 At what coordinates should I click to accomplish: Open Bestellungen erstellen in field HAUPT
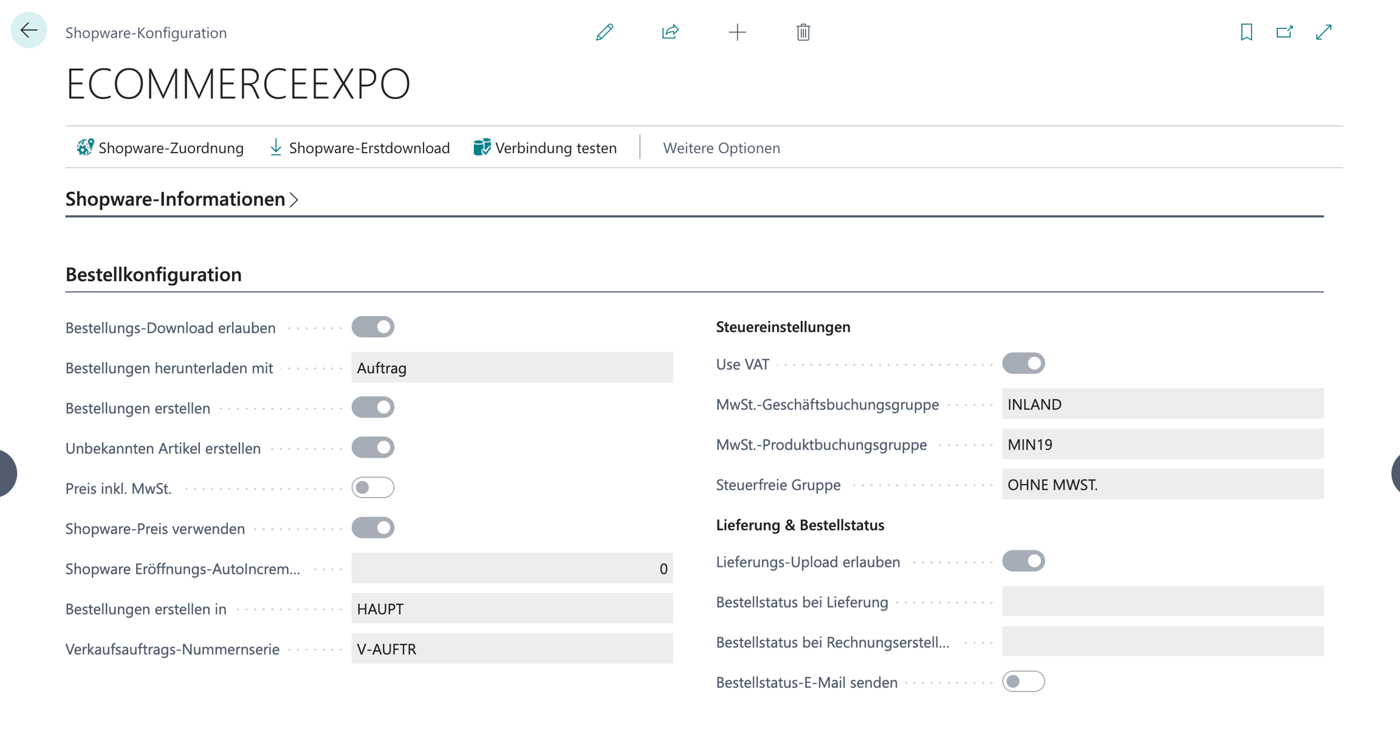512,608
